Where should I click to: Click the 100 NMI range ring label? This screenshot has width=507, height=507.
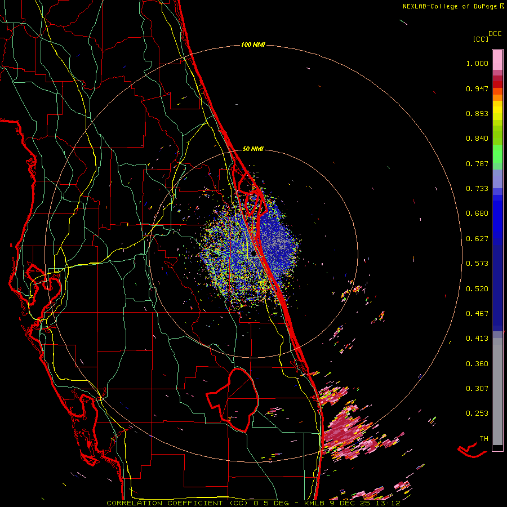coord(253,45)
